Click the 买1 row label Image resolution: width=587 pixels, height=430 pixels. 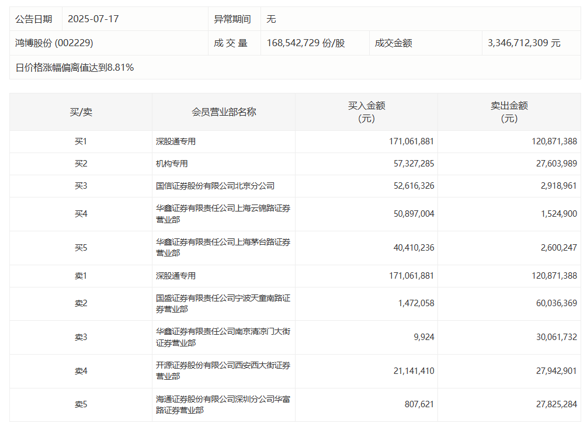pos(81,141)
